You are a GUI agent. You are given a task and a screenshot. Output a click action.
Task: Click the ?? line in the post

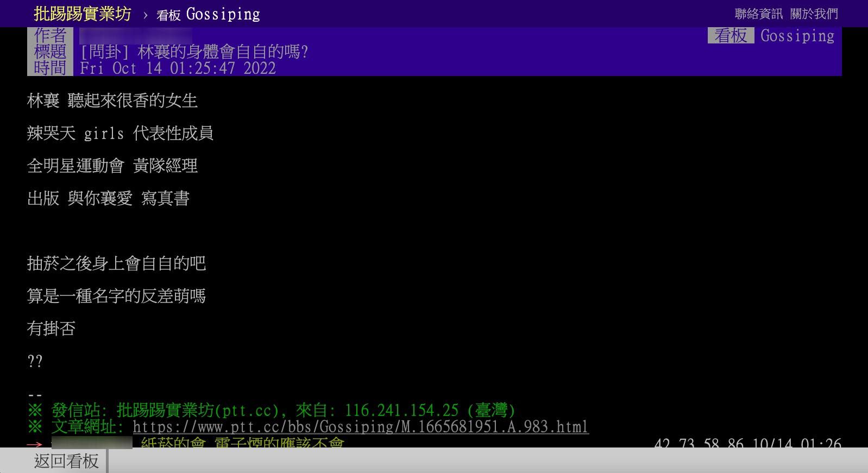[x=35, y=361]
